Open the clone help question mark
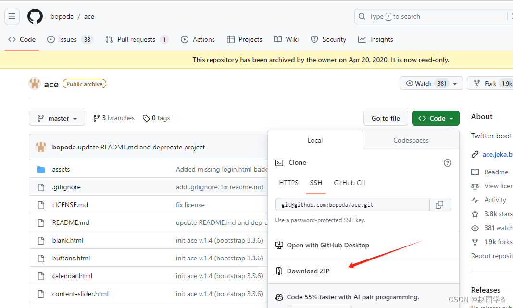This screenshot has width=513, height=308. click(448, 163)
